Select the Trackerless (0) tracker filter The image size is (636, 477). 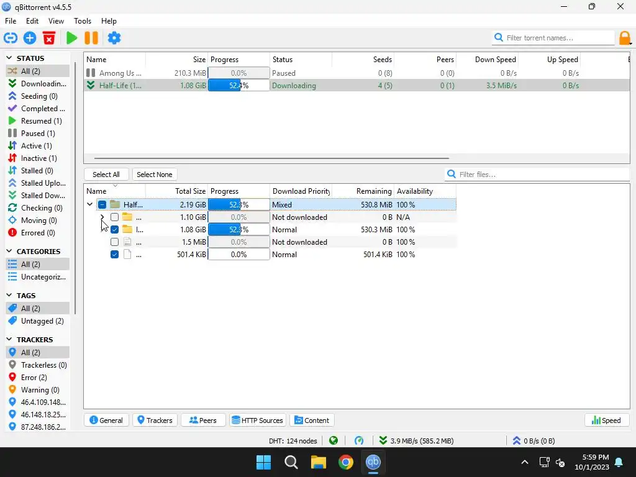point(38,365)
